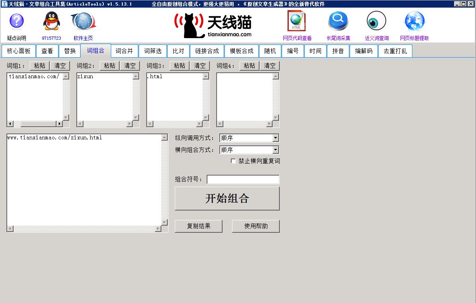Launch the 网页标题提取 globe icon

[415, 21]
